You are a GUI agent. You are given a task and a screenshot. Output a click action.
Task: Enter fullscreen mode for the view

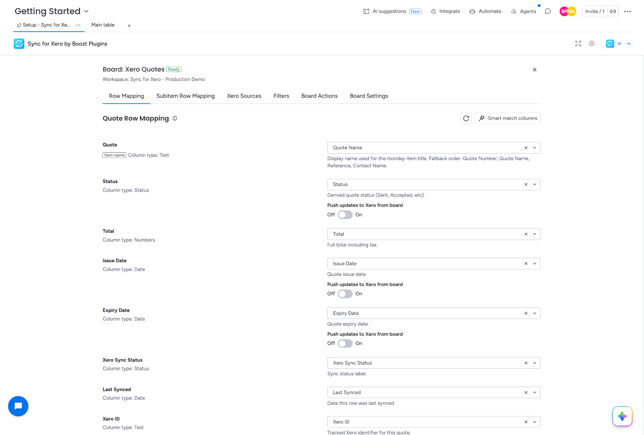(578, 44)
